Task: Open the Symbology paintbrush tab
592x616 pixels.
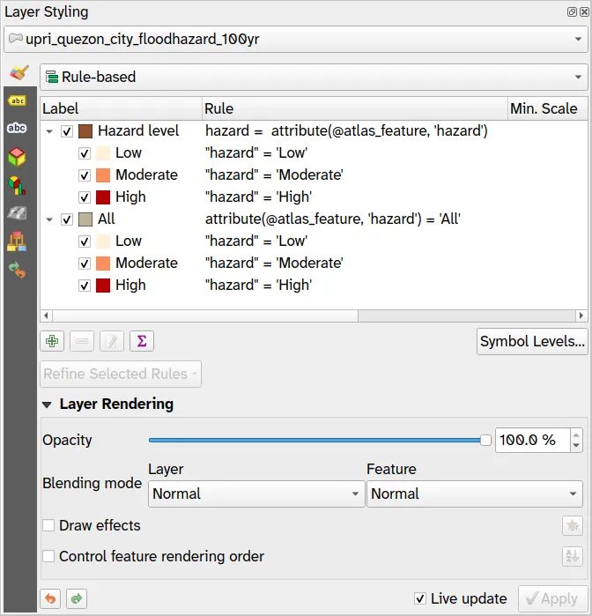Action: pos(17,73)
